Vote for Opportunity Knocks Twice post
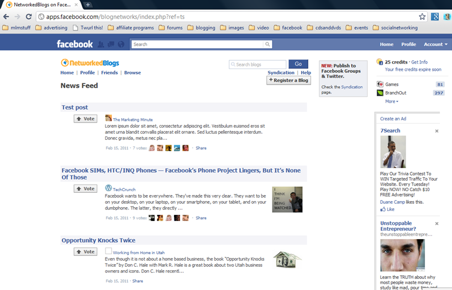The width and height of the screenshot is (452, 290). (85, 252)
